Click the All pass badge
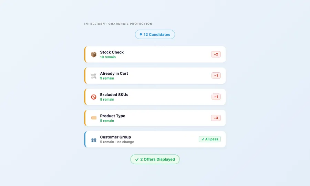 point(210,139)
